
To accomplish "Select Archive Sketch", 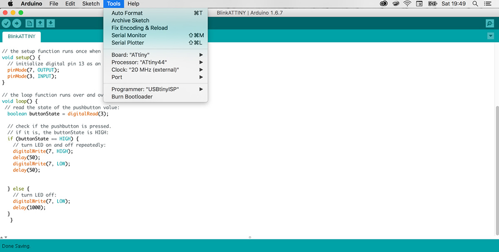I will tap(156, 20).
